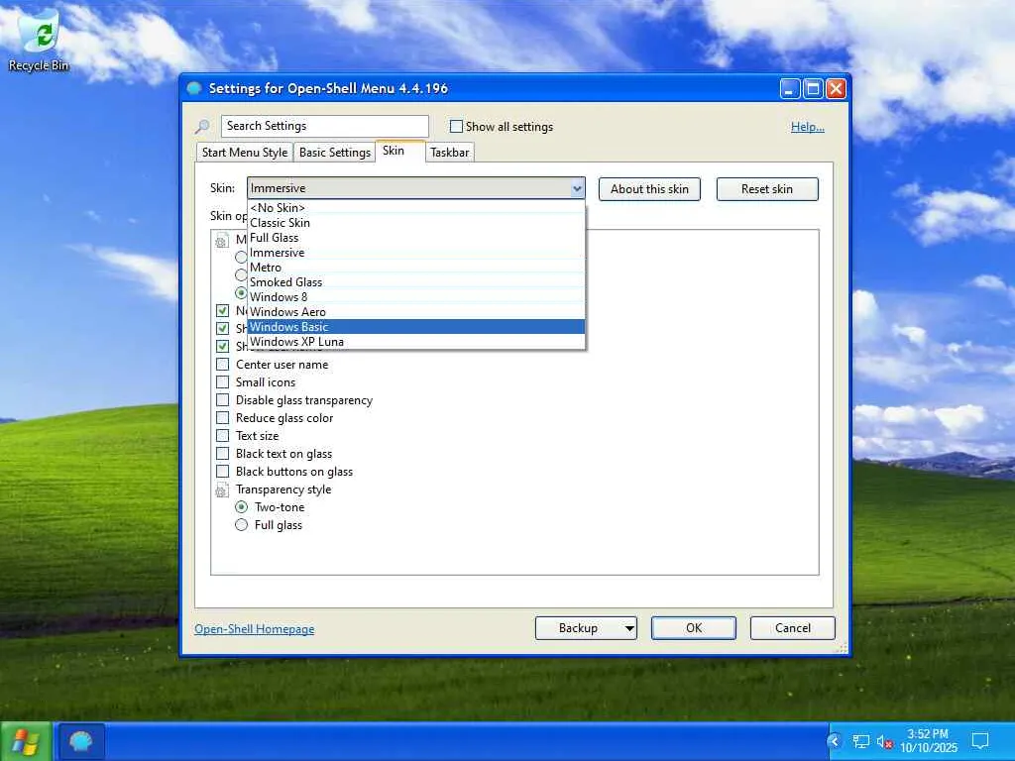Minimize the Open-Shell settings window
Screen dimensions: 1015x761
(790, 88)
